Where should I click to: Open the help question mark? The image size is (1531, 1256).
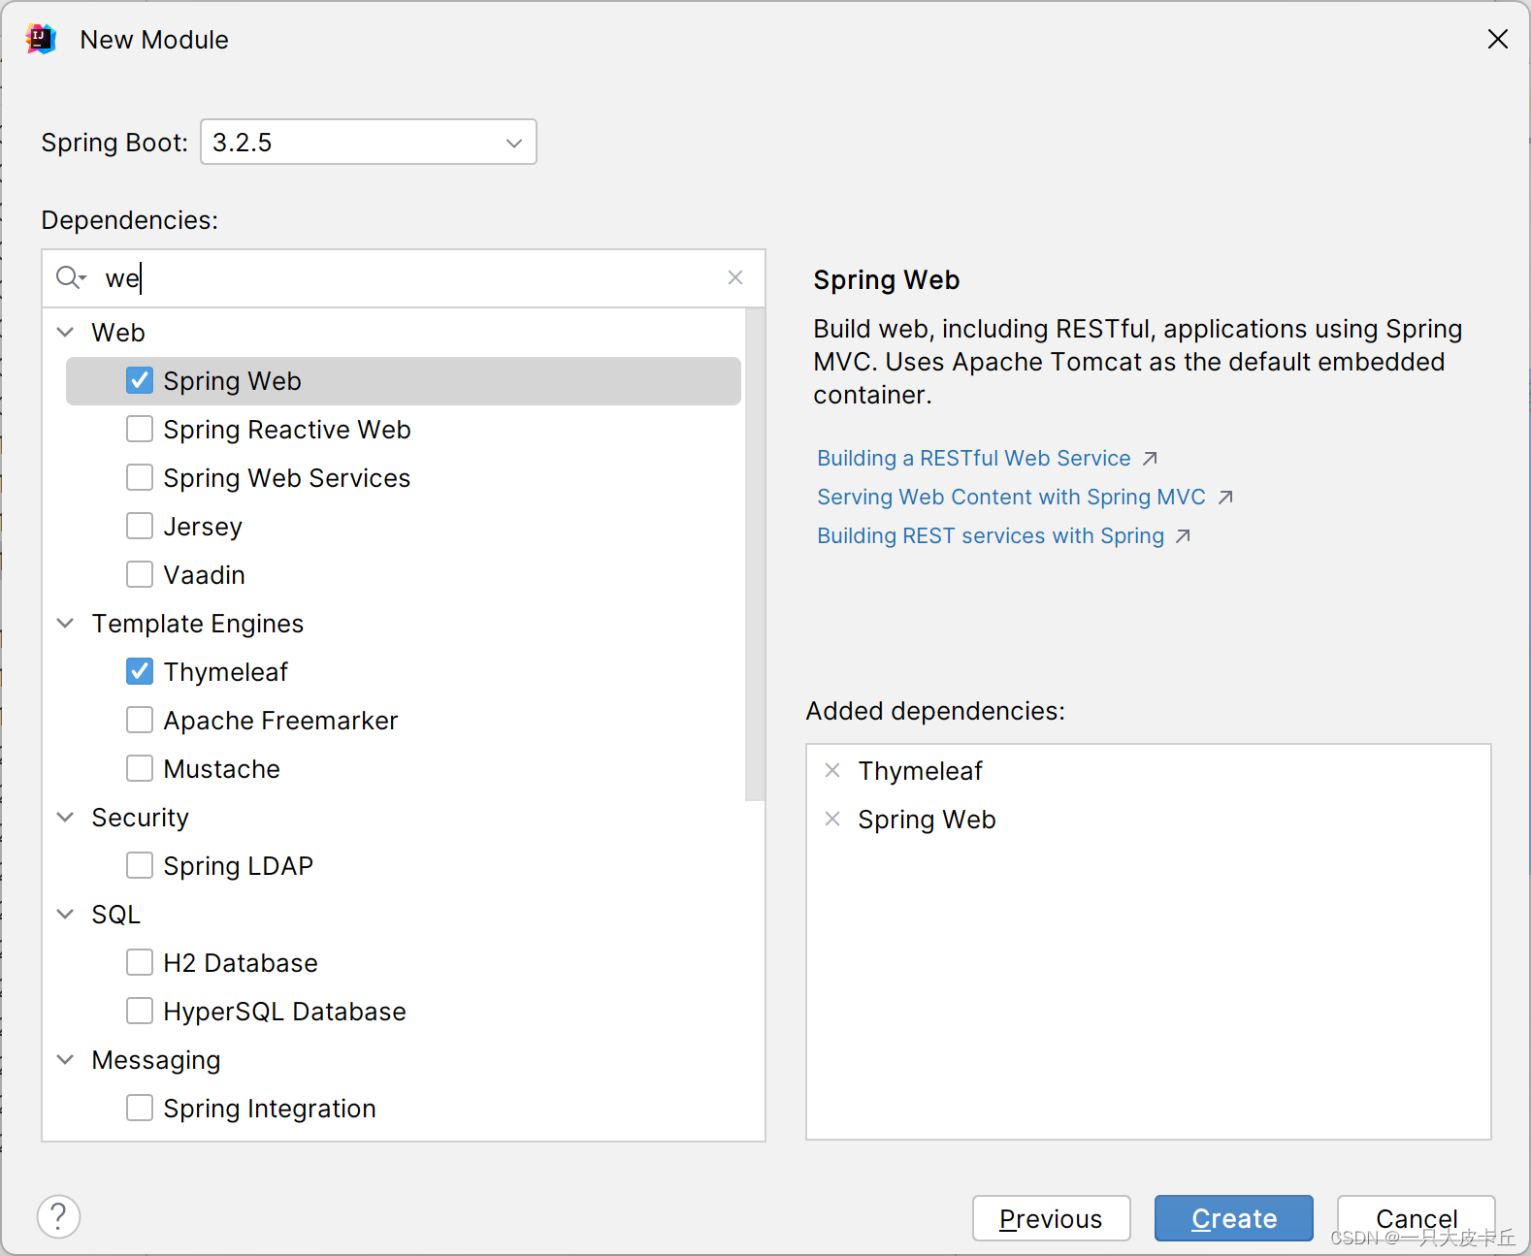[x=58, y=1216]
